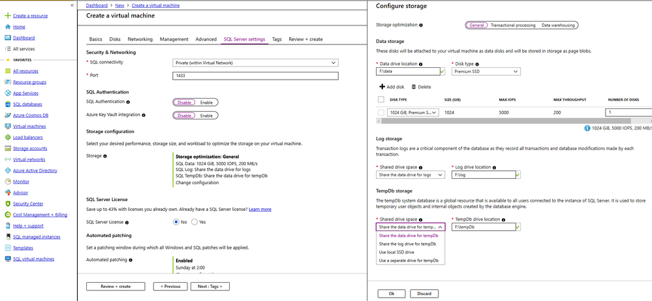Switch to the Advanced tab
The width and height of the screenshot is (652, 301).
point(206,39)
